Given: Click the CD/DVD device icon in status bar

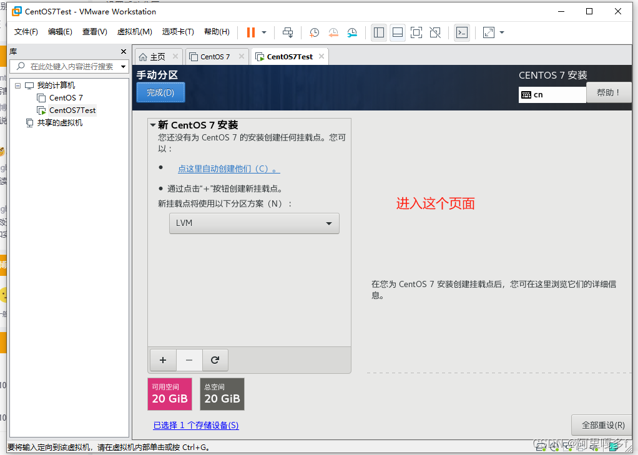Looking at the screenshot, I should pos(555,448).
